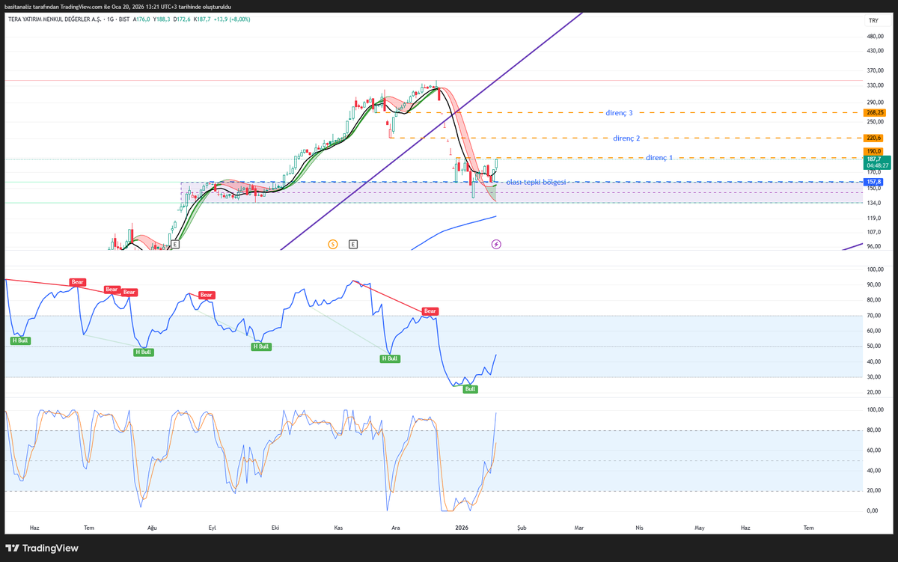Click the Şub month on the time axis
Screen dimensions: 898x562
click(x=522, y=528)
